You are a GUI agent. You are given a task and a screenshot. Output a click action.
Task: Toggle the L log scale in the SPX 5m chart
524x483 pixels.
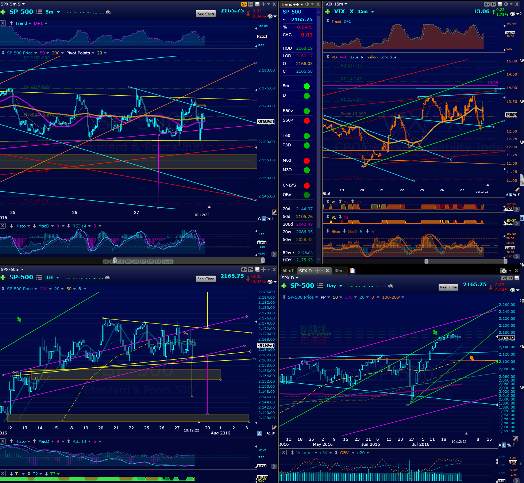pos(263,218)
